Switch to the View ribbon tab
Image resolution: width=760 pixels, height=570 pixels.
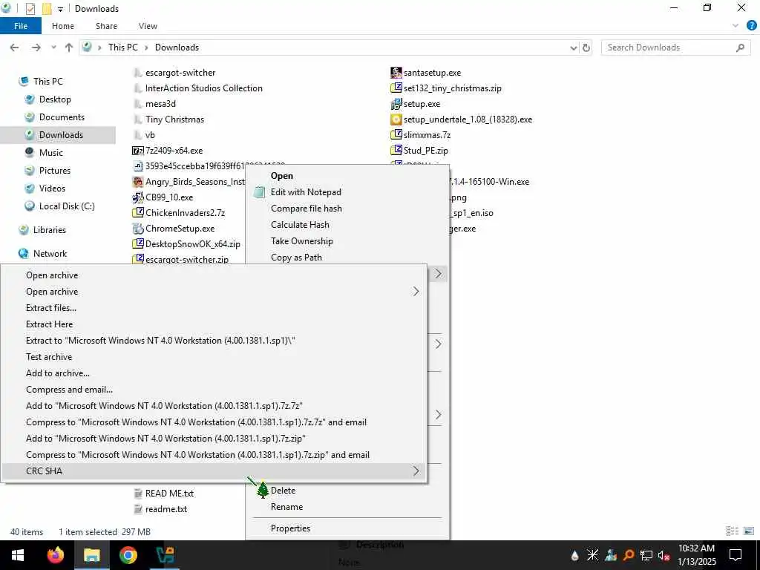(x=148, y=26)
